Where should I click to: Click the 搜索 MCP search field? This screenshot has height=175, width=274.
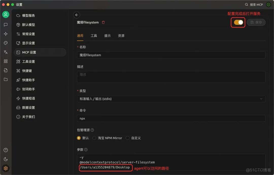pyautogui.click(x=254, y=4)
